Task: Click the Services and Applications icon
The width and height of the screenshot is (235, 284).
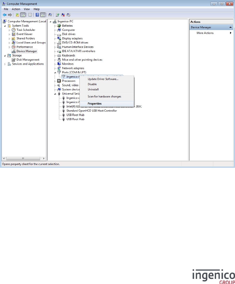Action: [9, 64]
